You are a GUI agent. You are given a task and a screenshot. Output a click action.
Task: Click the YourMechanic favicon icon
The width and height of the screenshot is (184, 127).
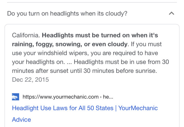[x=15, y=97]
